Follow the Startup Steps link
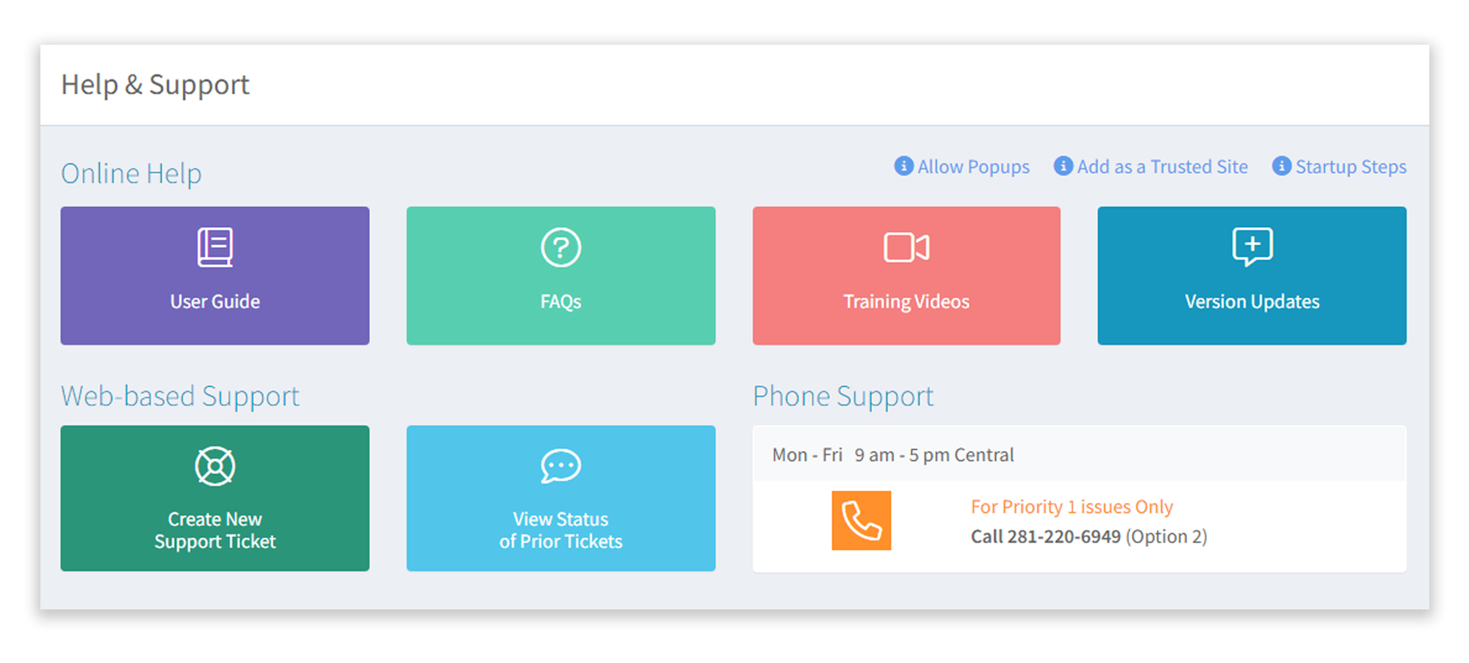This screenshot has height=663, width=1469. pyautogui.click(x=1351, y=167)
